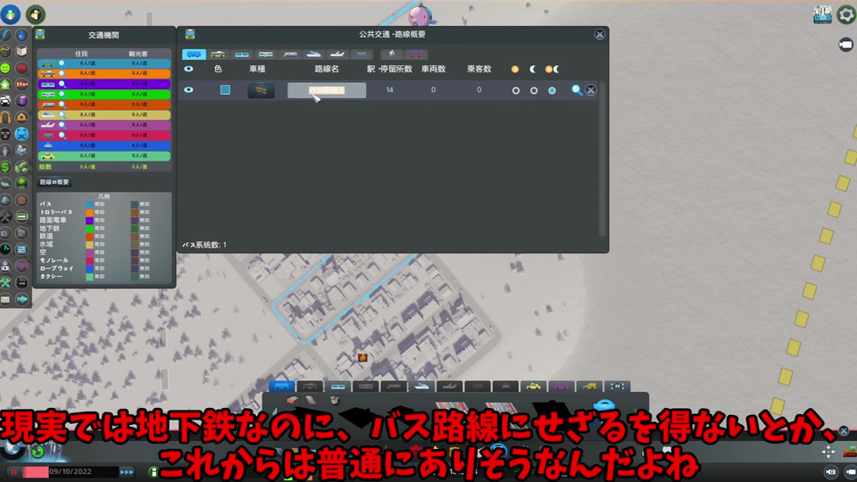The width and height of the screenshot is (857, 482).
Task: Sort by 車両数 column header
Action: (x=434, y=69)
